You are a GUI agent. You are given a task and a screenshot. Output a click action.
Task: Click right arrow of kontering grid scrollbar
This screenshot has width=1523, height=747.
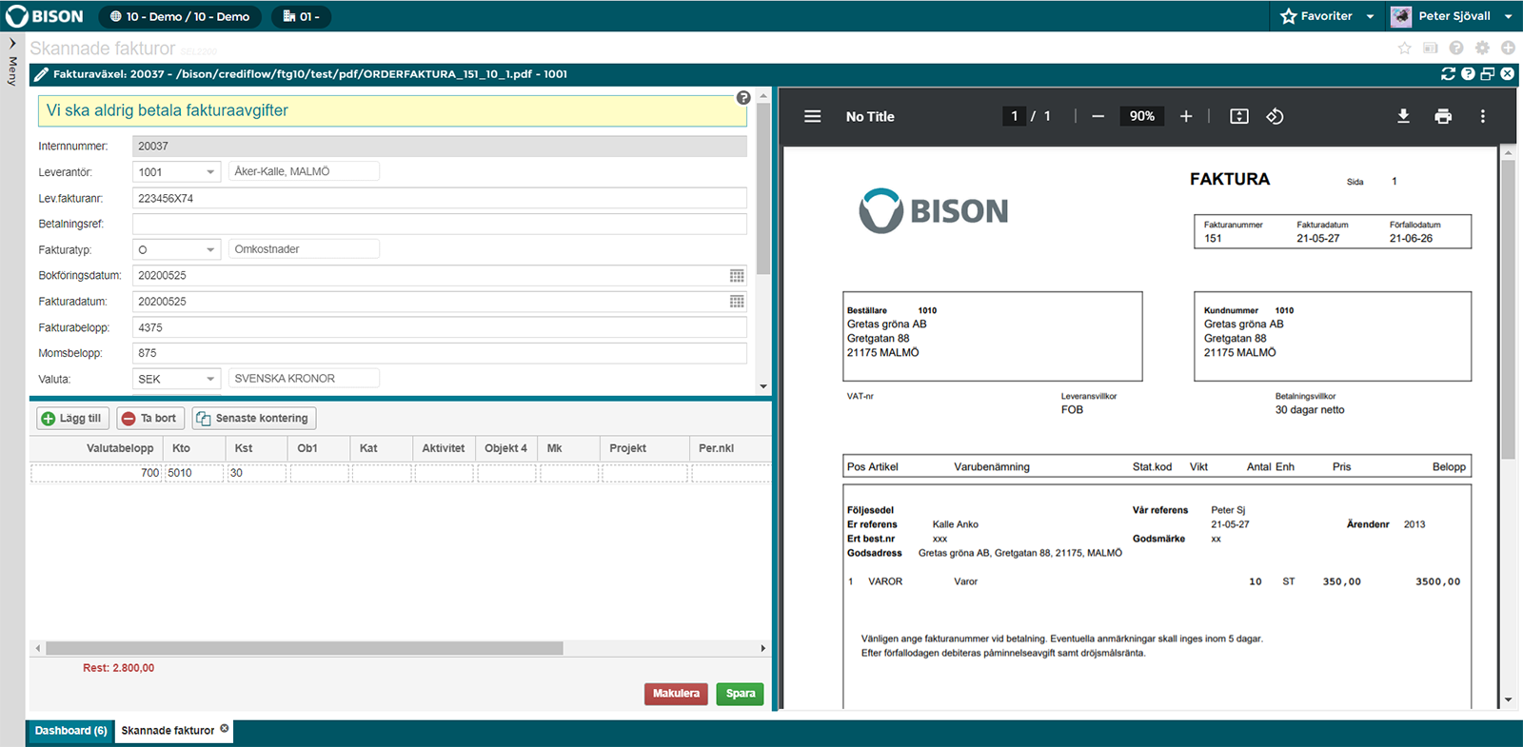(x=762, y=648)
